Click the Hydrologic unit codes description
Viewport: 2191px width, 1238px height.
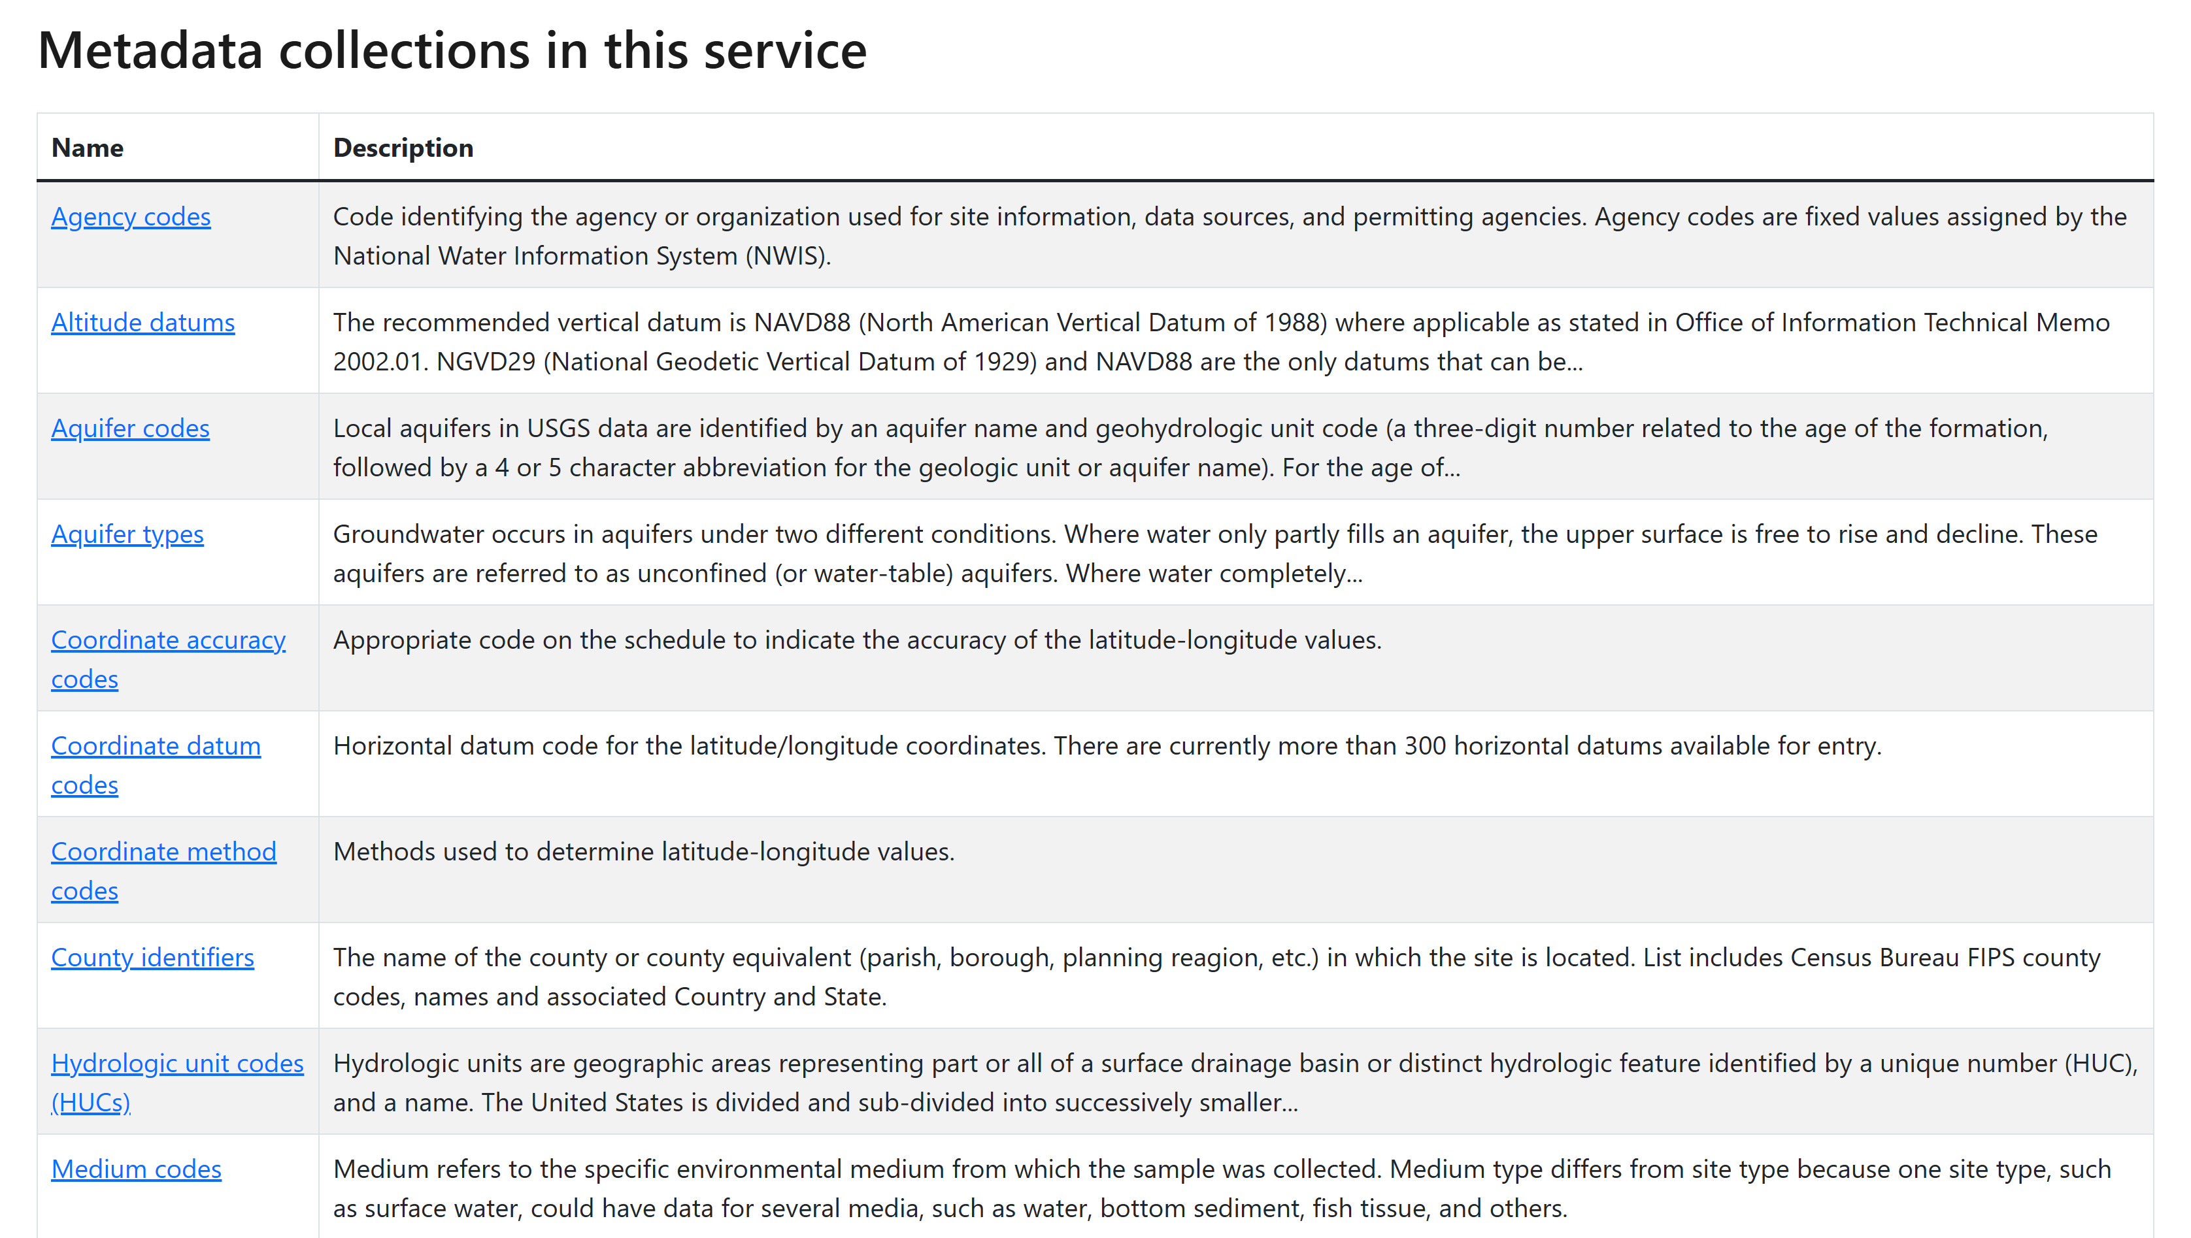click(x=1191, y=1082)
